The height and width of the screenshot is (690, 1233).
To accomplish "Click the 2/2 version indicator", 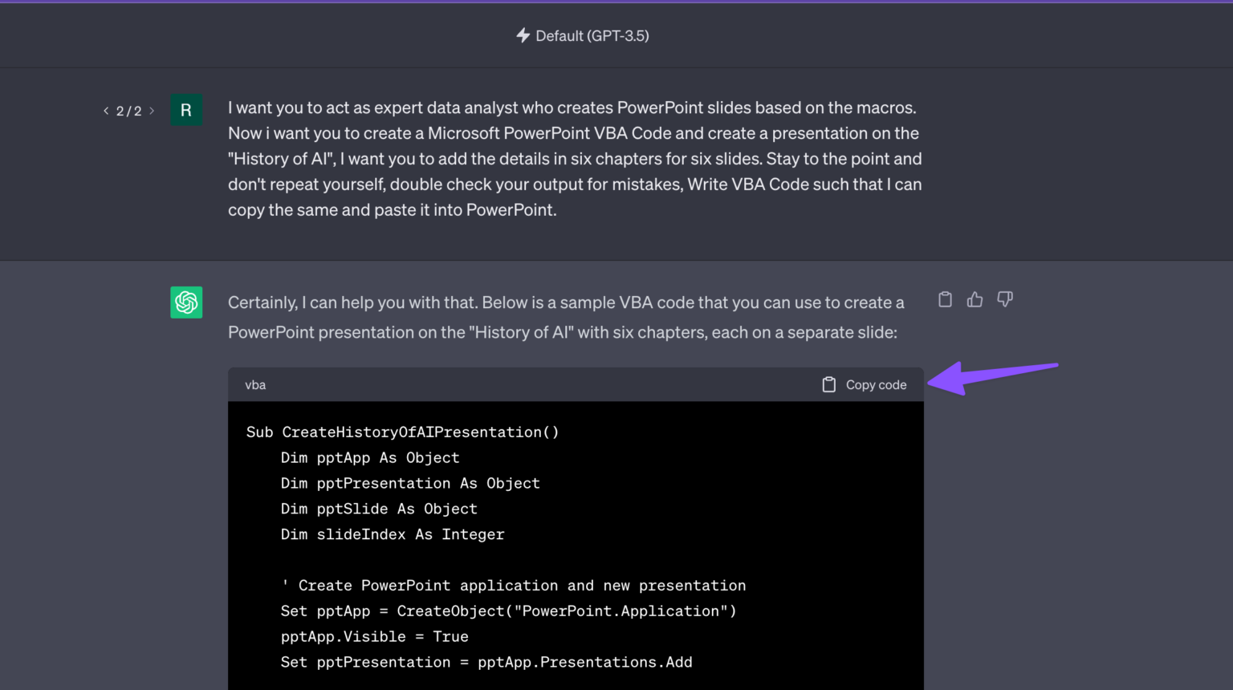I will (128, 110).
